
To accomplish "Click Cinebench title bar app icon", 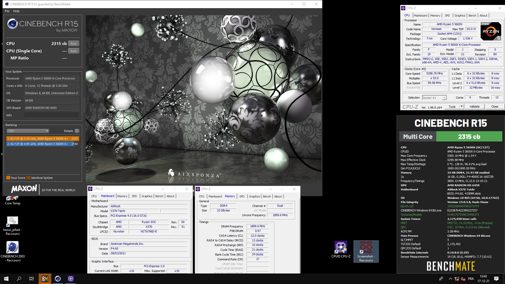I will tap(7, 4).
